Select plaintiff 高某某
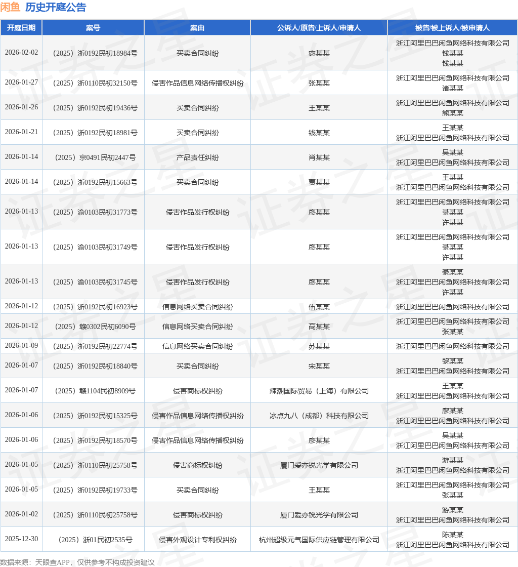Image resolution: width=518 pixels, height=567 pixels. (x=319, y=327)
